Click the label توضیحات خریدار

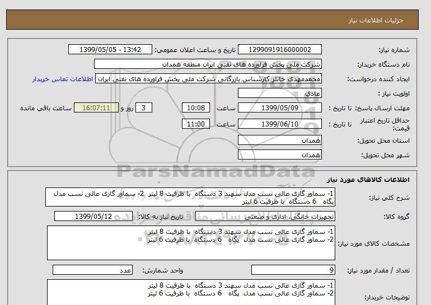pyautogui.click(x=387, y=297)
